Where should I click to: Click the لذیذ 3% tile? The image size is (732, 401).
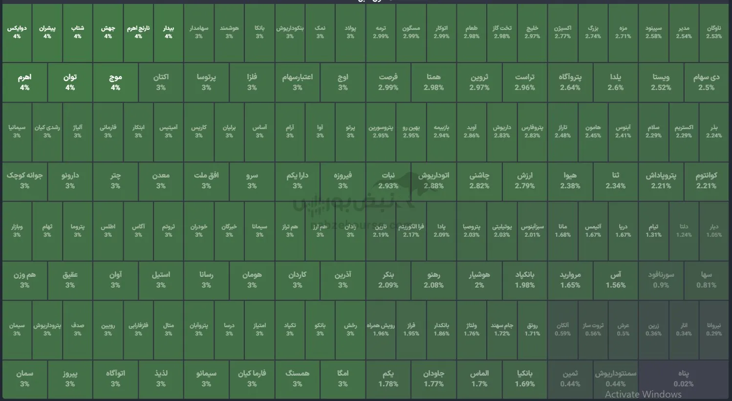pos(161,379)
